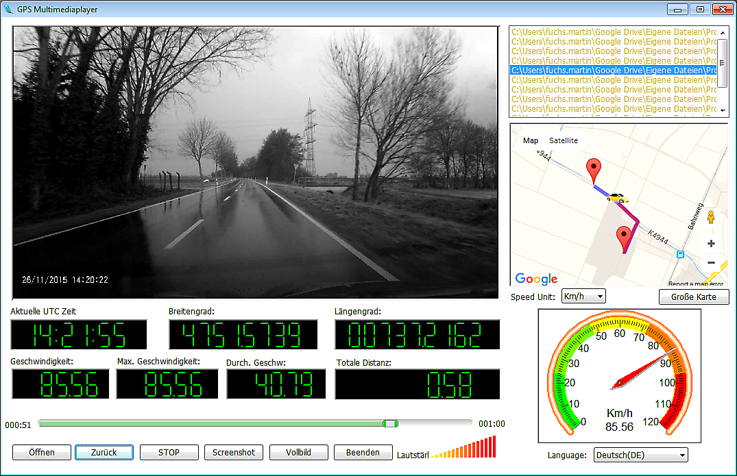737x476 pixels.
Task: Click the Google logo on the map
Action: (x=536, y=279)
